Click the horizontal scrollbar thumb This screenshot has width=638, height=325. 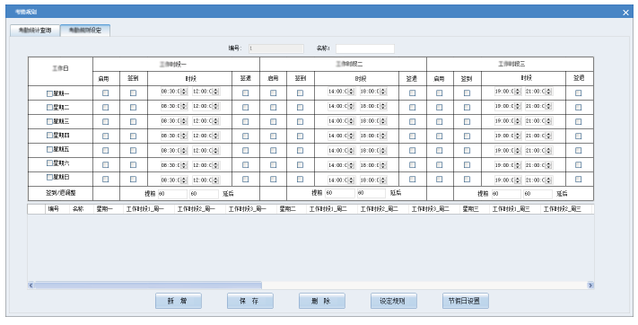point(148,285)
